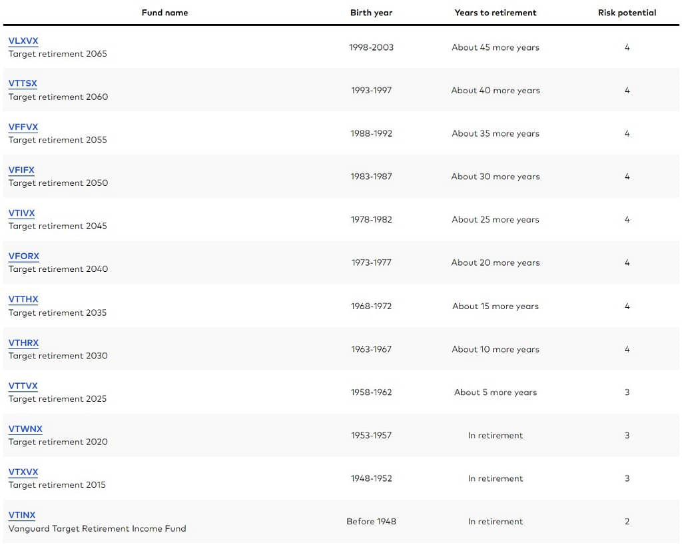Screen dimensions: 682x547
Task: Open the VLXVX fund link
Action: click(x=23, y=41)
